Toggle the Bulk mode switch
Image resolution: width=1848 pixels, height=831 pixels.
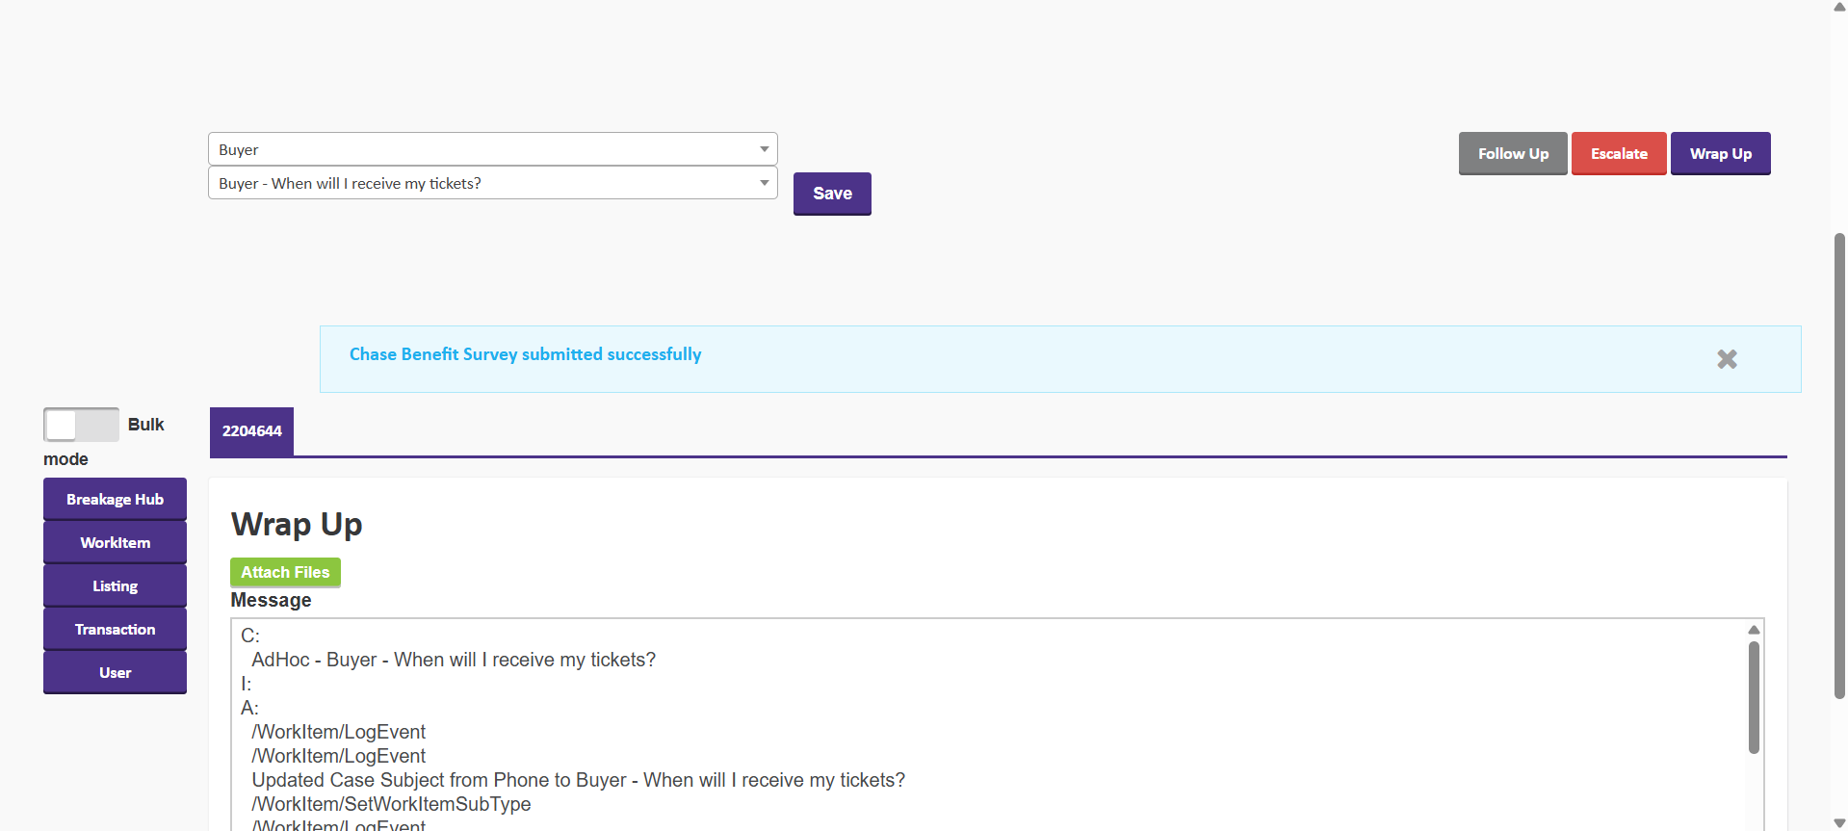pos(81,425)
